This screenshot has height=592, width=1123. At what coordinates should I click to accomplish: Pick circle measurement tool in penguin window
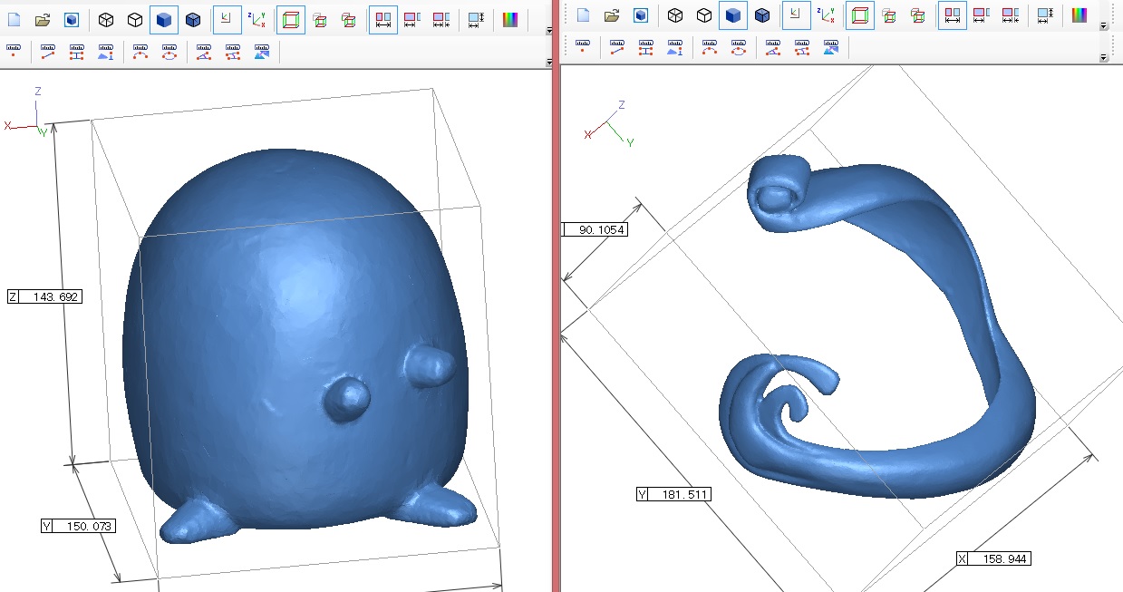coord(169,52)
